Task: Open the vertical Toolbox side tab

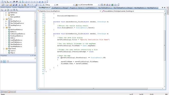Action: pyautogui.click(x=168, y=11)
